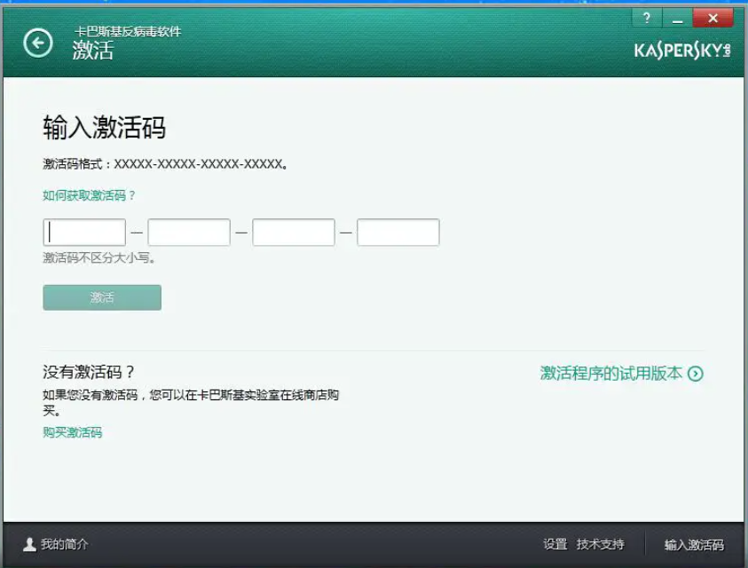Click the first activation code field
Image resolution: width=748 pixels, height=568 pixels.
83,232
